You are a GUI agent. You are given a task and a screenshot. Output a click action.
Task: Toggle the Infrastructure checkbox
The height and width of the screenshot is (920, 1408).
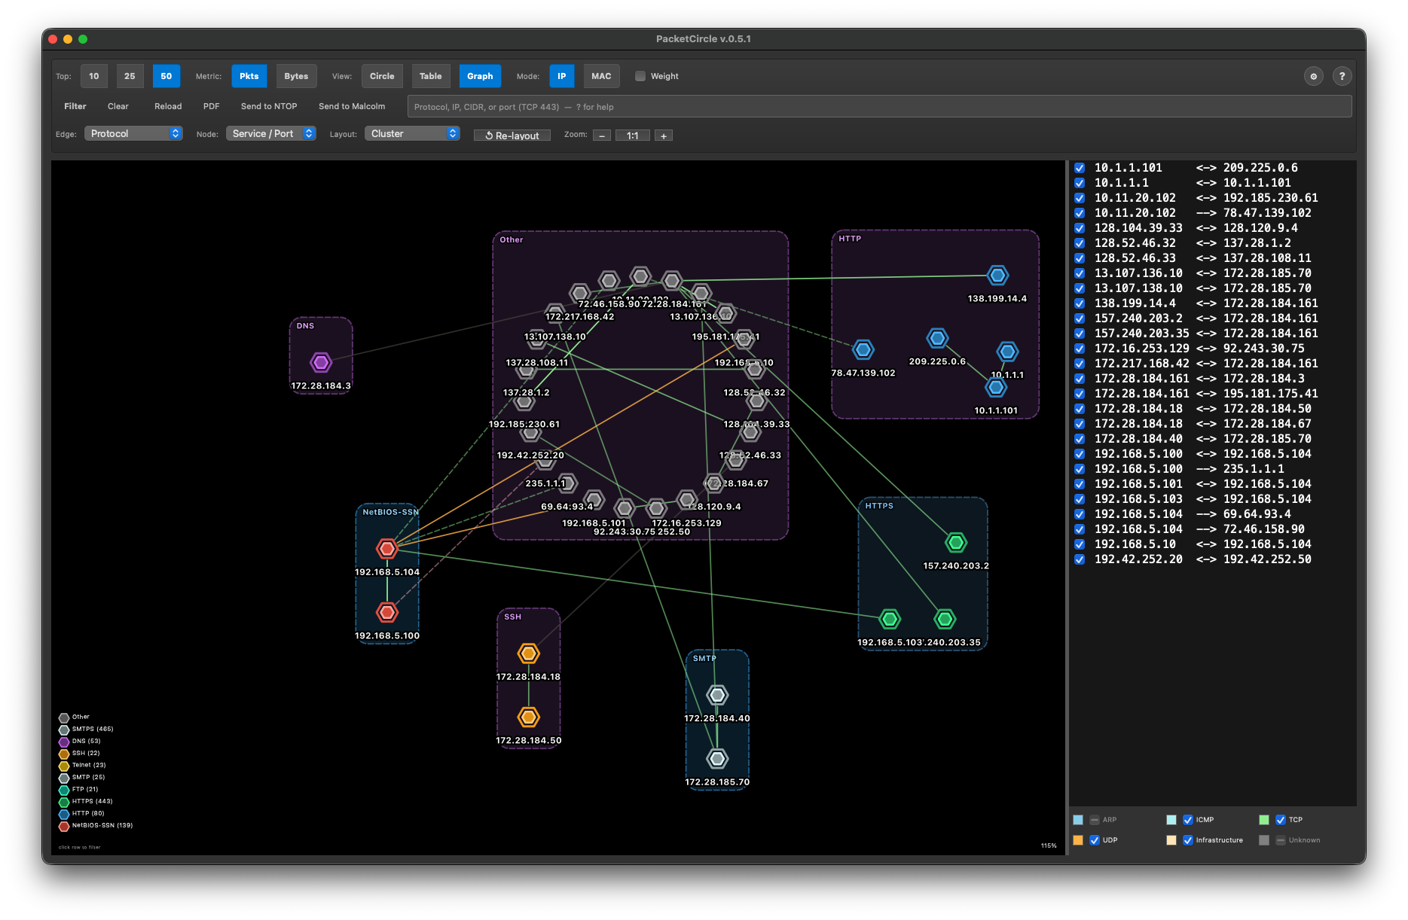[1188, 840]
